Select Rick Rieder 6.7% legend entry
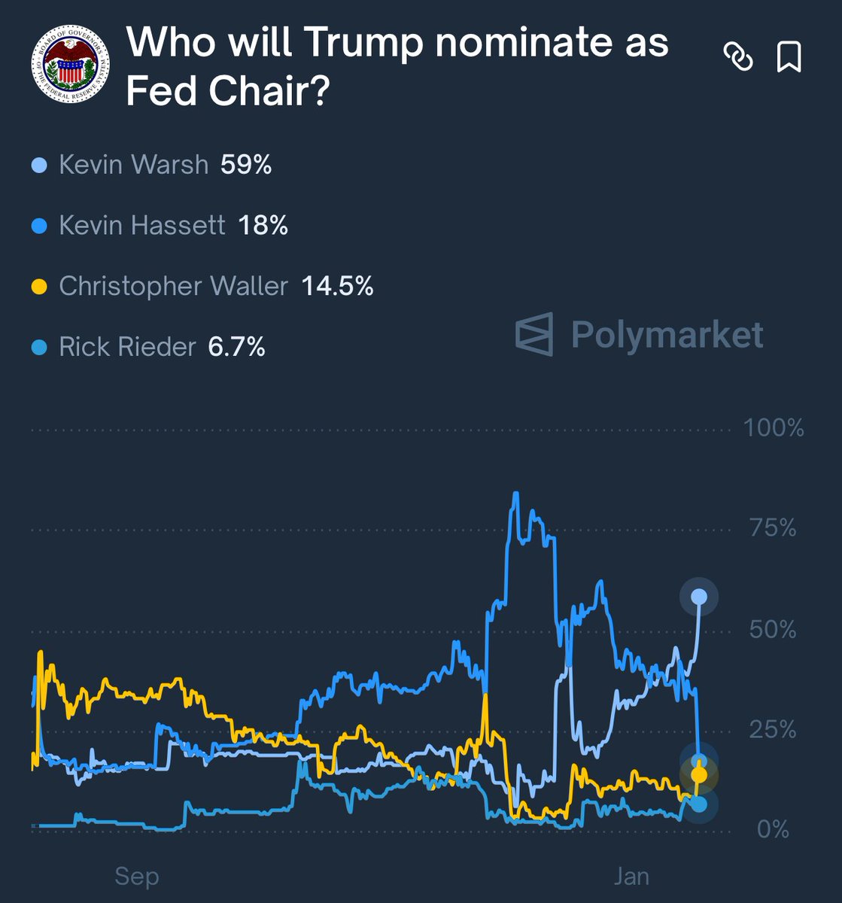Image resolution: width=842 pixels, height=903 pixels. [x=161, y=348]
